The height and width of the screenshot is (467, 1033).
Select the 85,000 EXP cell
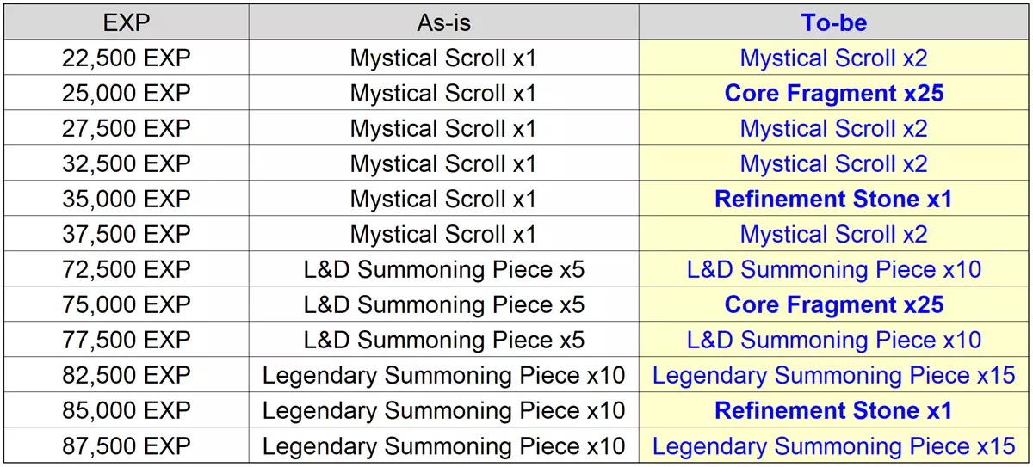(126, 410)
